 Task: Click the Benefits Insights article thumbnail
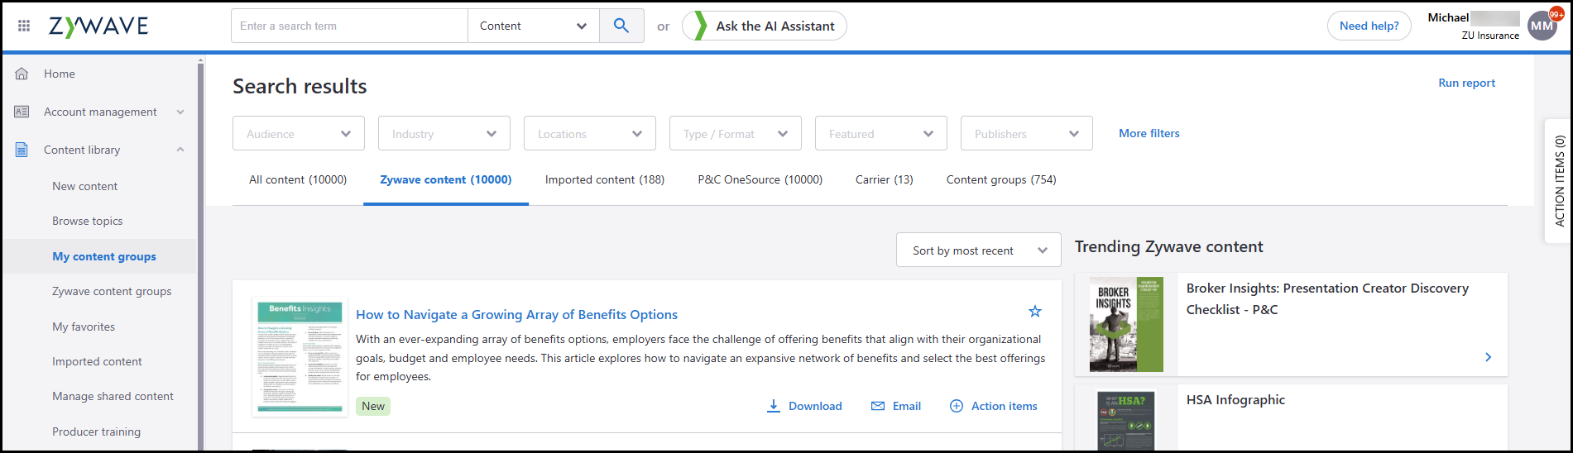[x=300, y=357]
